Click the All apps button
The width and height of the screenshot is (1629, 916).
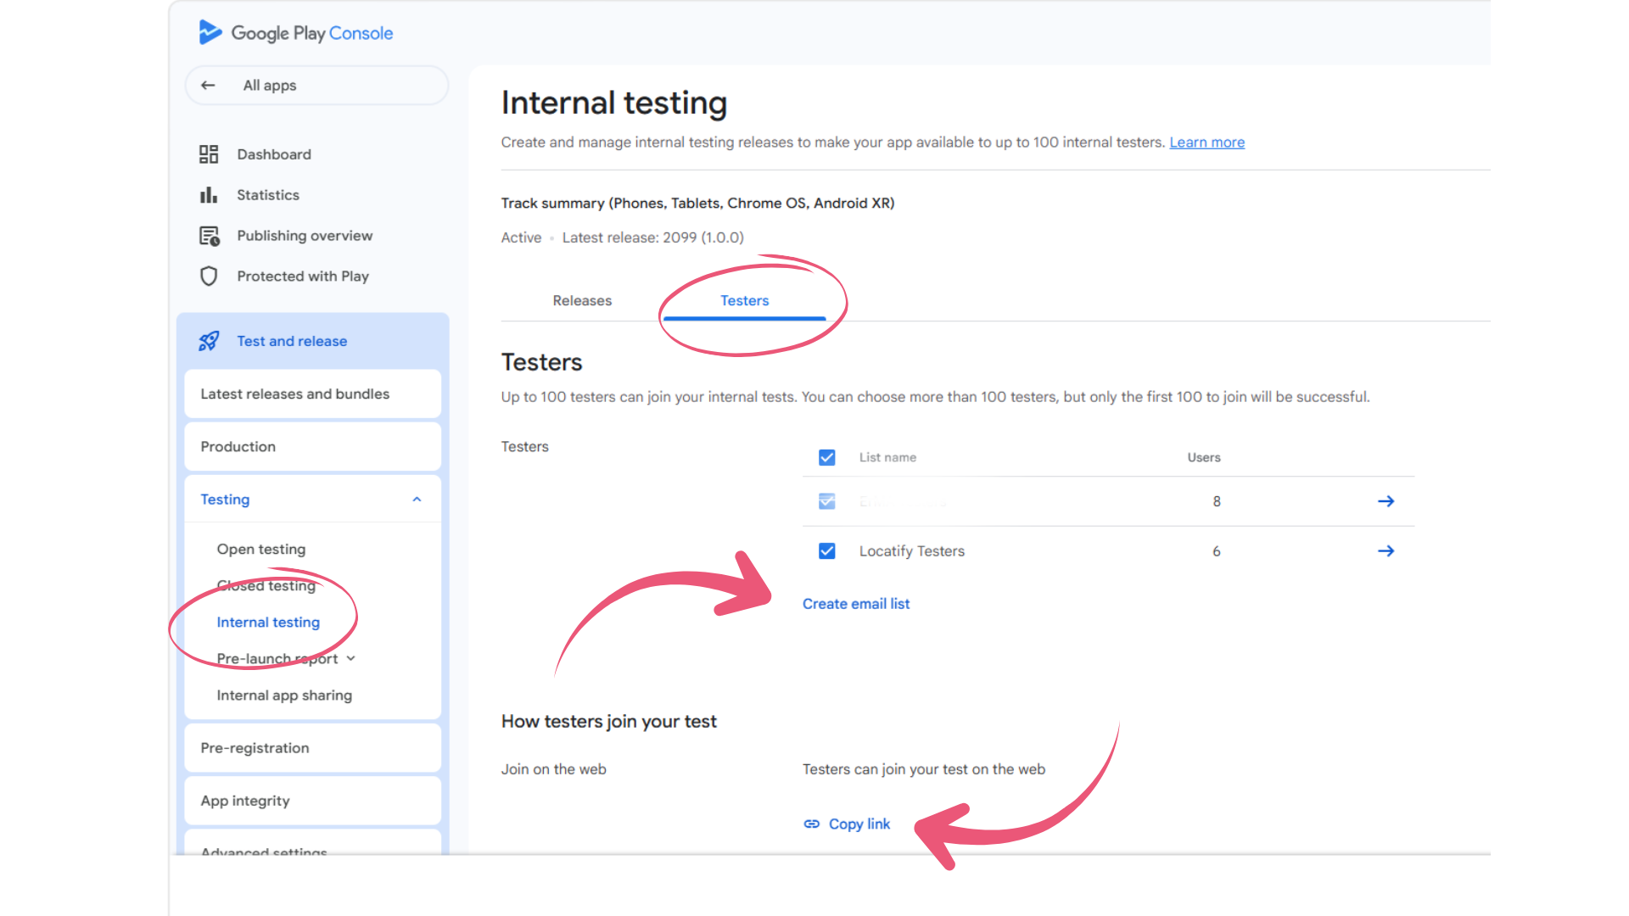316,86
